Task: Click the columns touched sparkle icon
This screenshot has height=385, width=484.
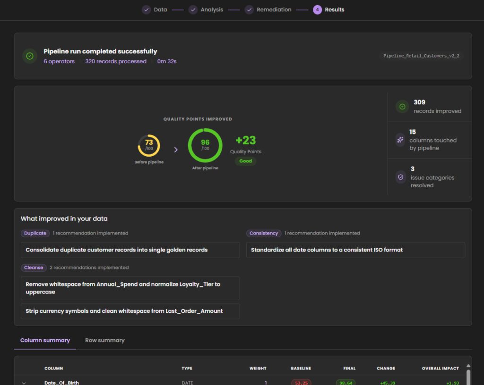Action: [x=400, y=140]
